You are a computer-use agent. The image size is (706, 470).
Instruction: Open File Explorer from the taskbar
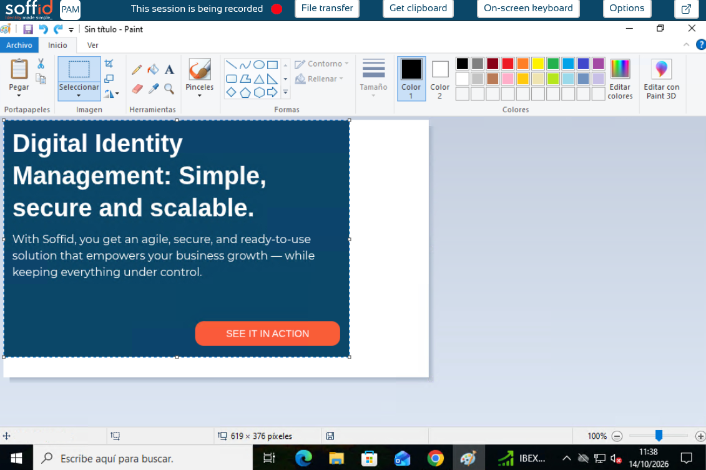pyautogui.click(x=336, y=458)
